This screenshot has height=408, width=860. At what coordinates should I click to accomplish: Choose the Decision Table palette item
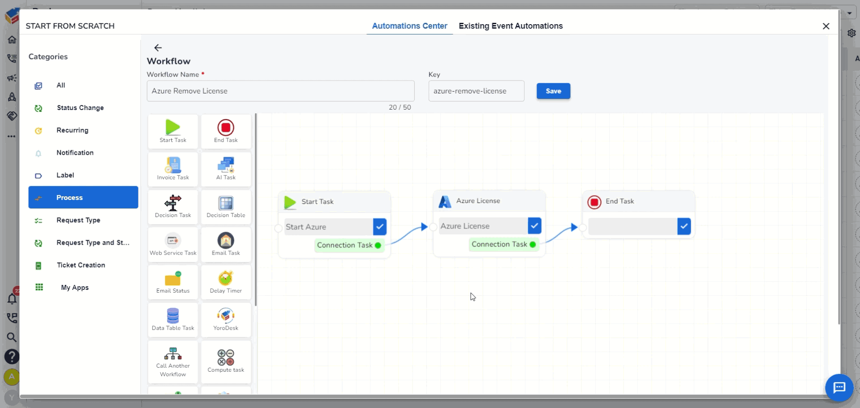pos(226,207)
